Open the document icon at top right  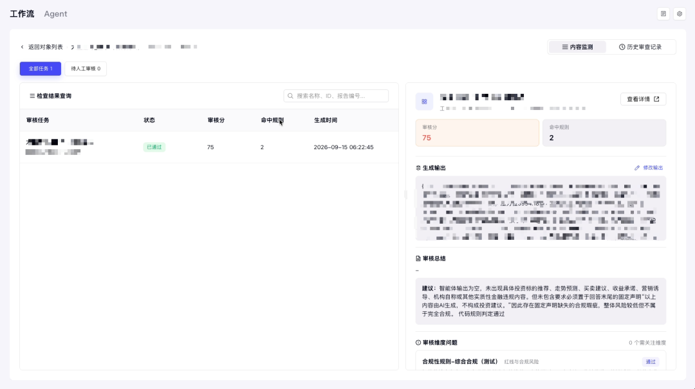[663, 14]
